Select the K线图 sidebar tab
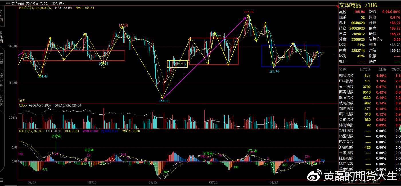 point(2,37)
